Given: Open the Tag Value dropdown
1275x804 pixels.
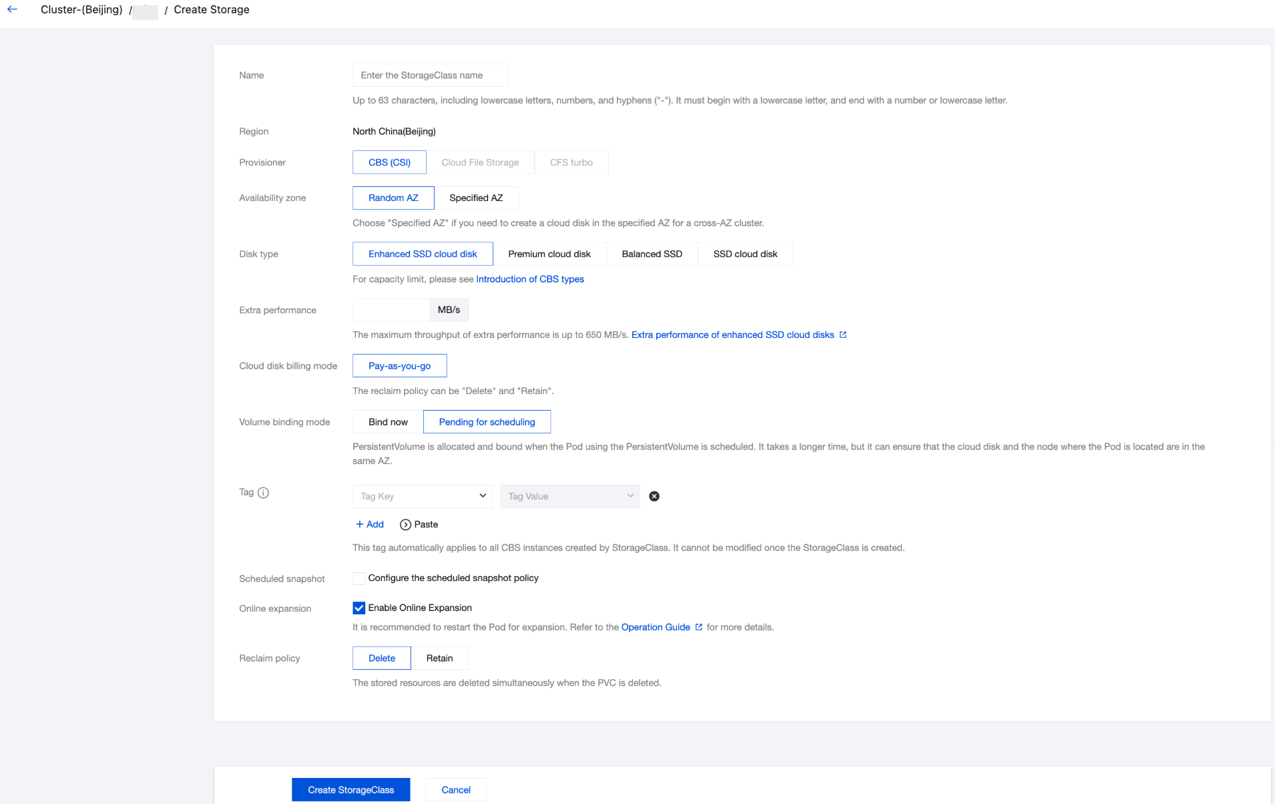Looking at the screenshot, I should (569, 496).
